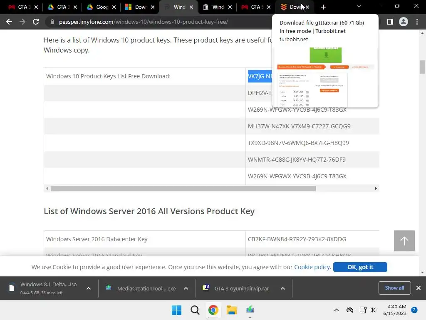This screenshot has width=426, height=320.
Task: Select key TX9XD-98N7V-6WMQ6-BX7FG-H8Q99
Action: 298,143
